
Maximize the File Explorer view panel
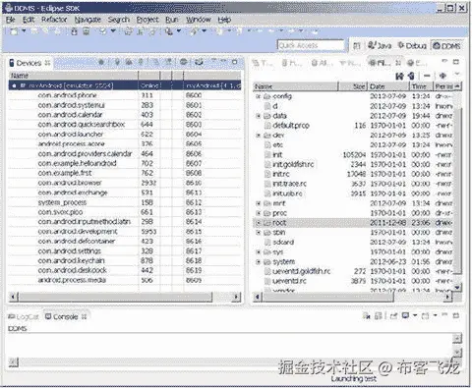tap(456, 62)
